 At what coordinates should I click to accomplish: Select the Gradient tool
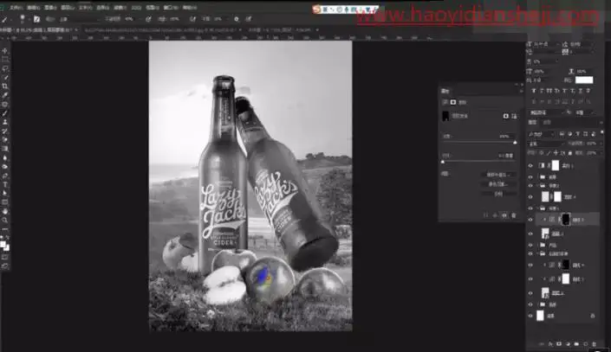click(x=5, y=149)
